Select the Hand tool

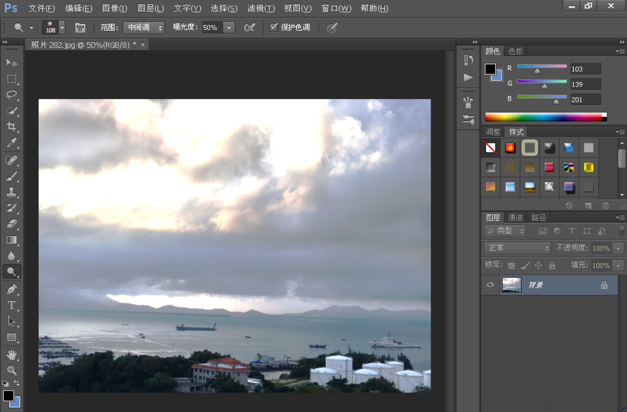[11, 354]
